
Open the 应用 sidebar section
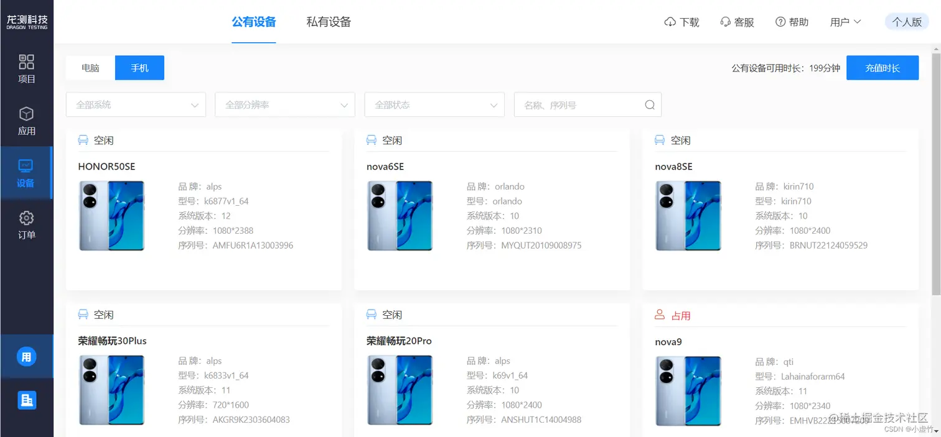27,121
